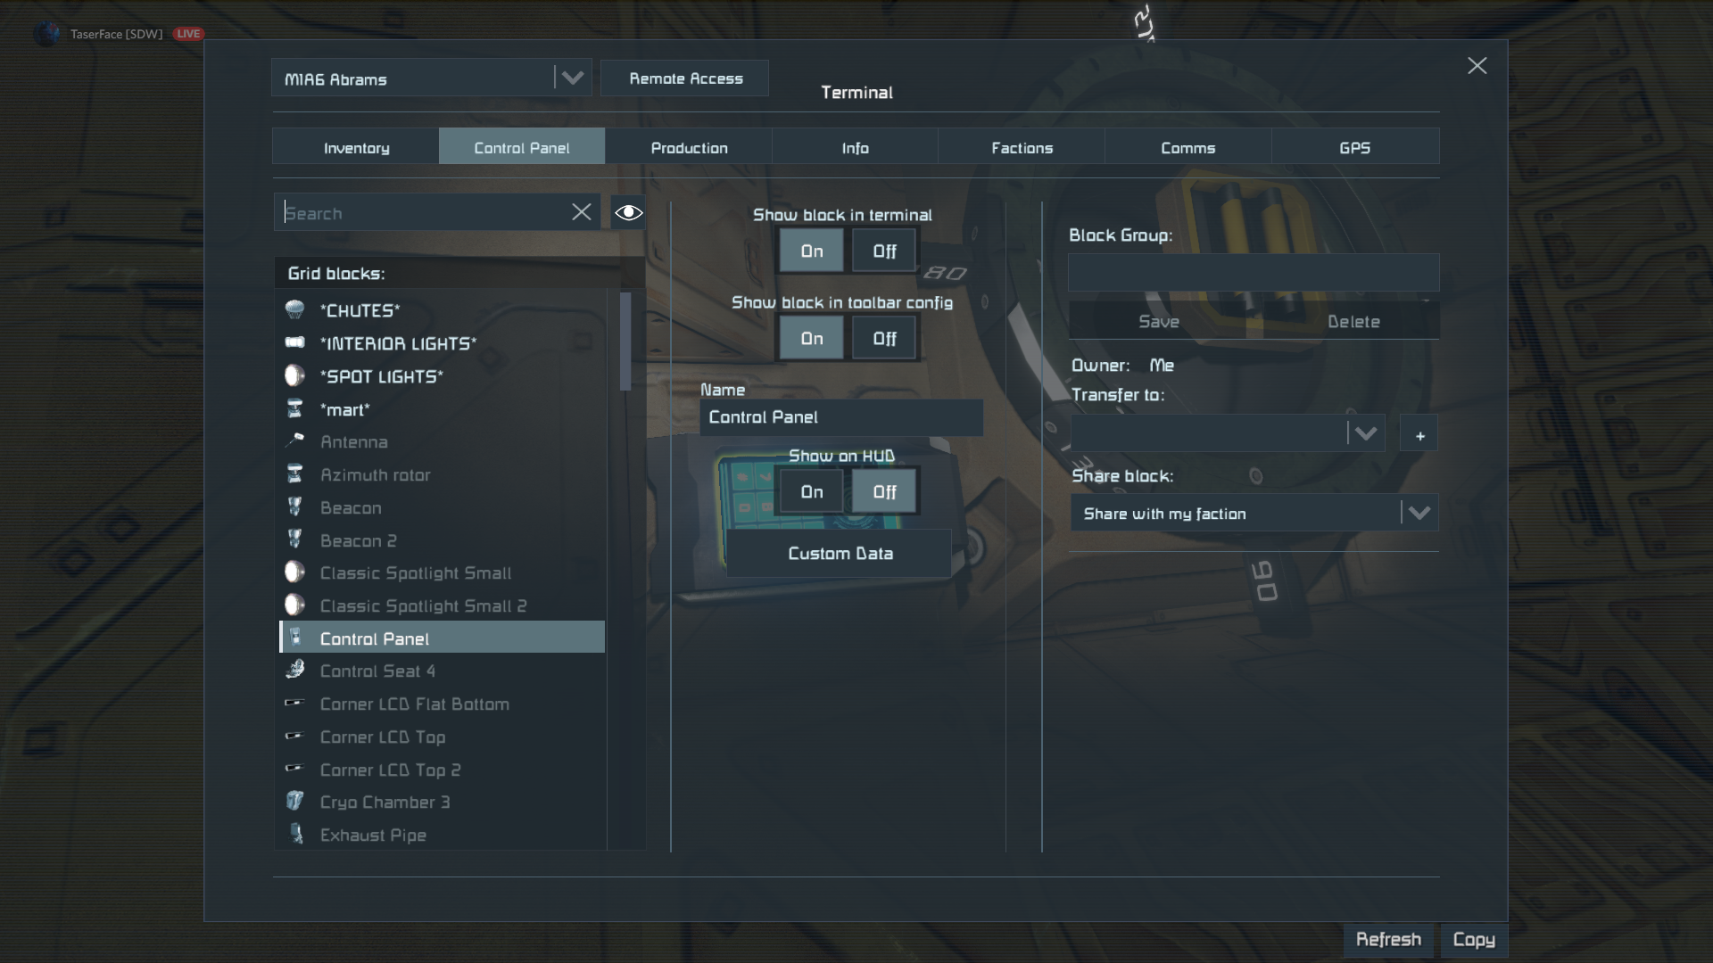This screenshot has width=1713, height=963.
Task: Click the Remote Access button
Action: click(685, 78)
